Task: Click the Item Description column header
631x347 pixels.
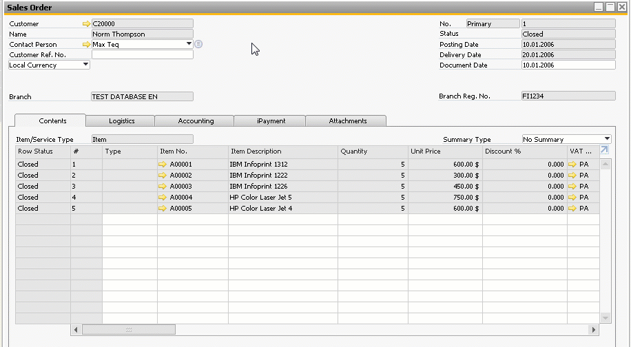Action: pos(283,151)
